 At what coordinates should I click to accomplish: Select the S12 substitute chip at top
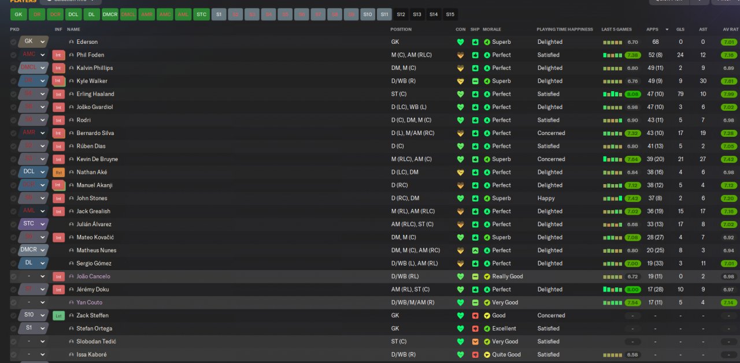pos(401,14)
